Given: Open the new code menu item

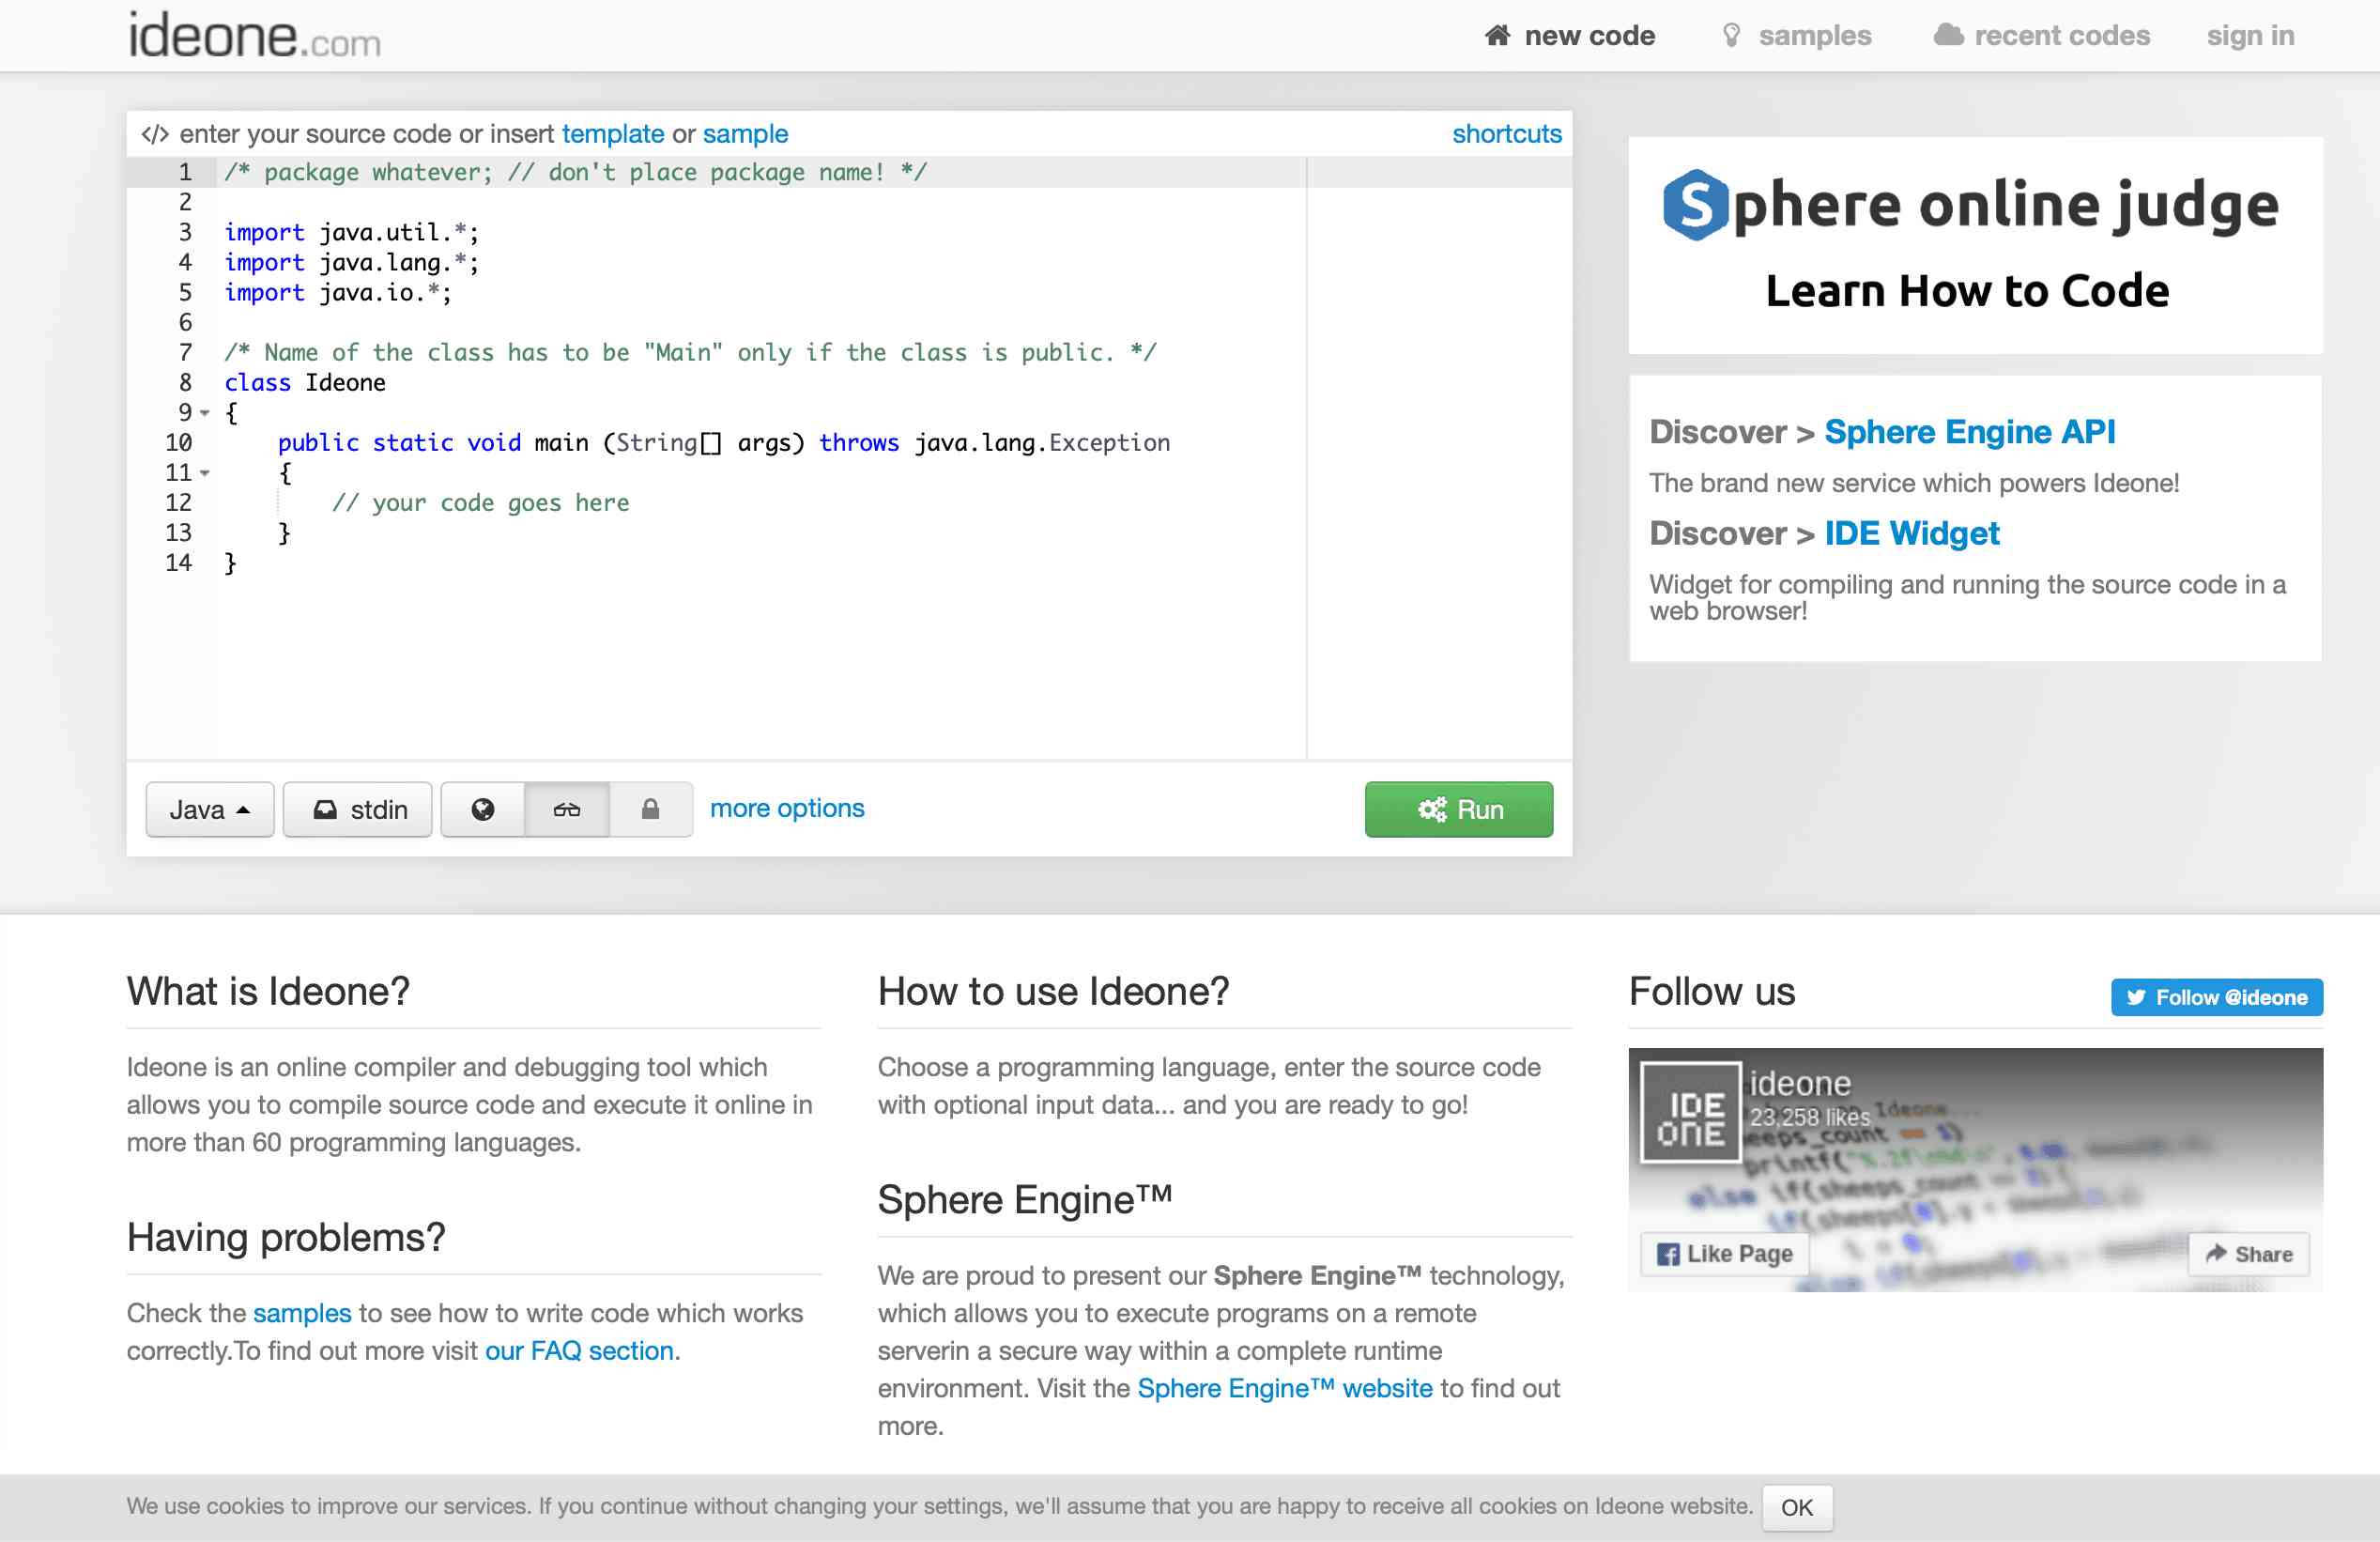Looking at the screenshot, I should pos(1570,36).
